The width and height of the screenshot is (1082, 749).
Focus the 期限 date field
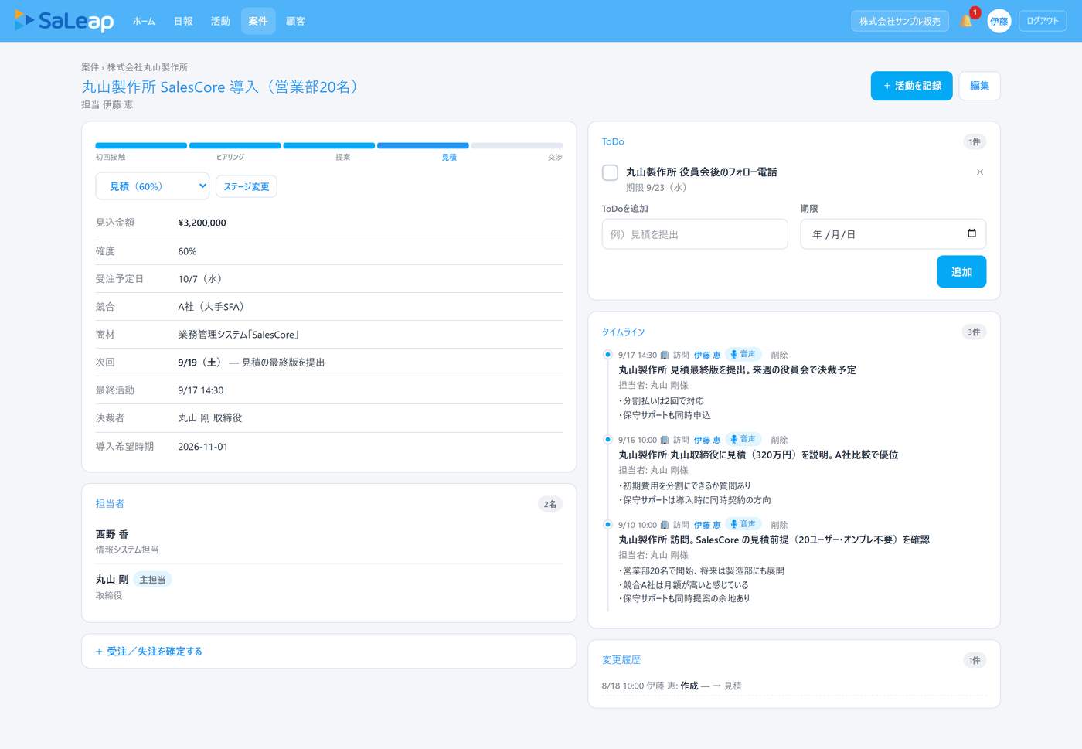click(x=893, y=234)
